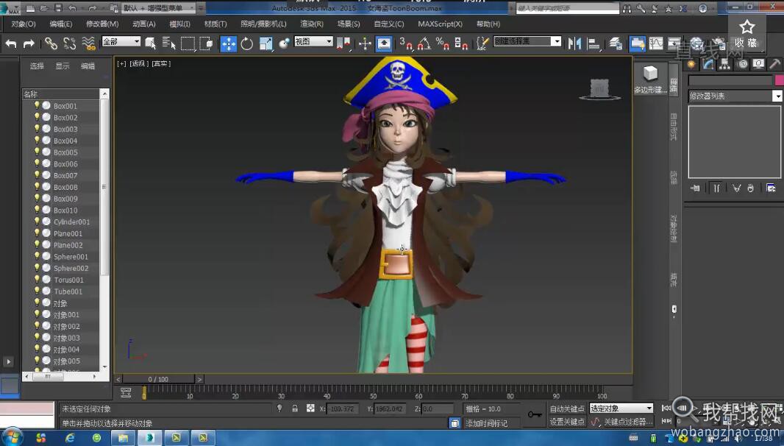Open the 编辑(E) menu
784x446 pixels.
tap(61, 24)
